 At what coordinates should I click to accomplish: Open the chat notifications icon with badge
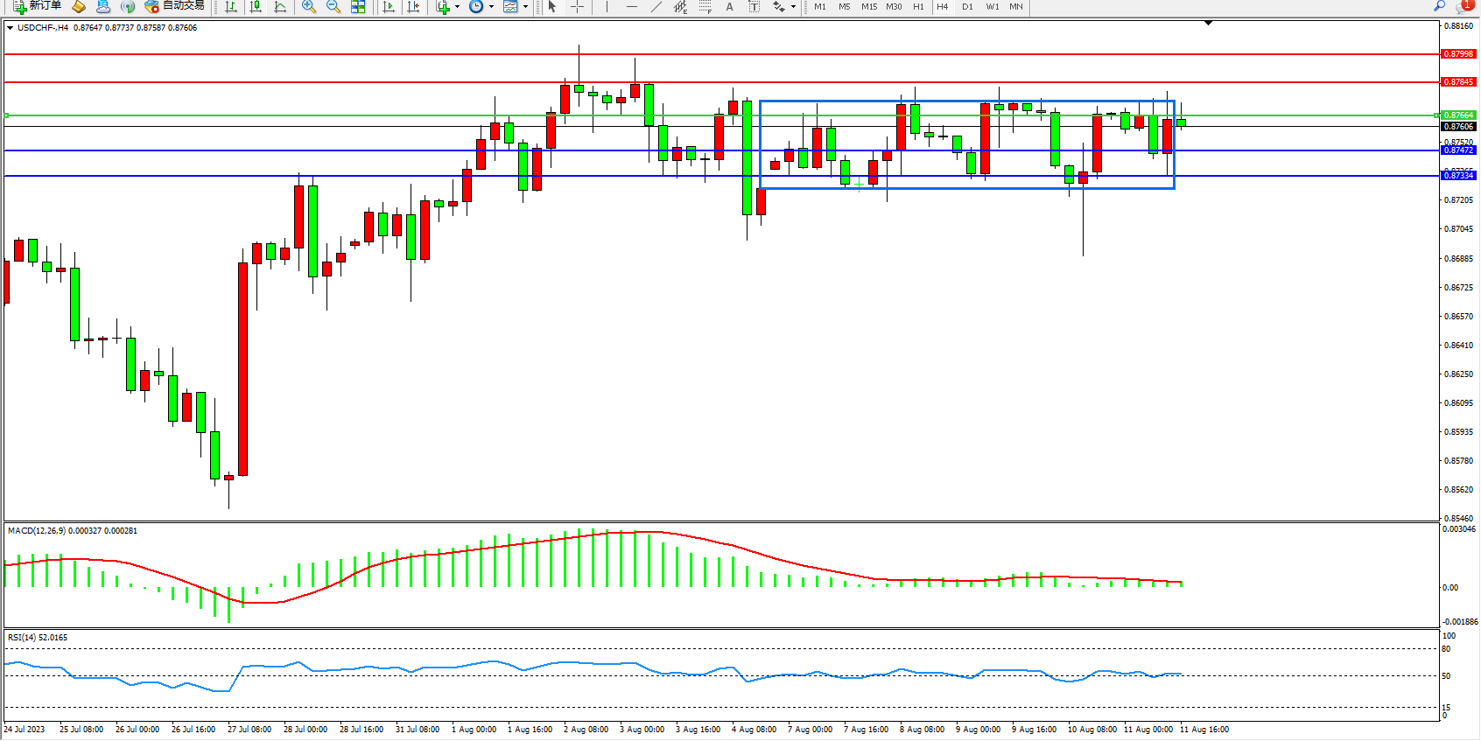[1464, 6]
